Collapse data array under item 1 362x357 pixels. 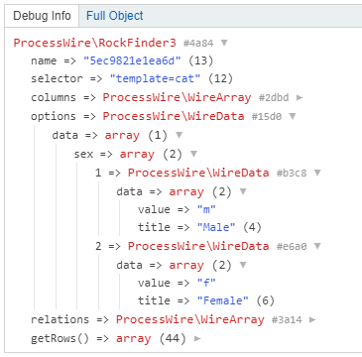pos(243,191)
